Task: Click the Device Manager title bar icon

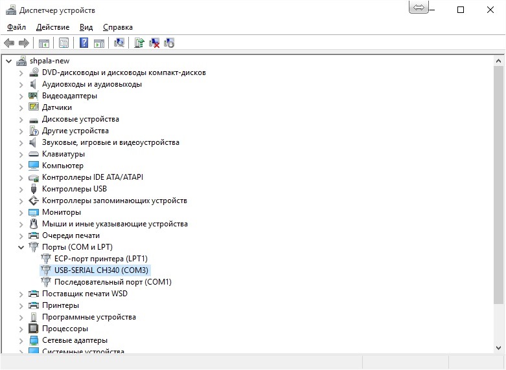Action: tap(11, 10)
